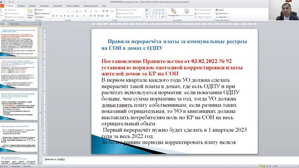This screenshot has height=168, width=299.
Task: Toggle the bulleted list
Action: tap(92, 11)
